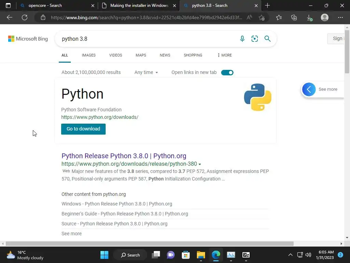Viewport: 350px width, 263px height.
Task: Open File Explorer on the taskbar
Action: pyautogui.click(x=201, y=255)
